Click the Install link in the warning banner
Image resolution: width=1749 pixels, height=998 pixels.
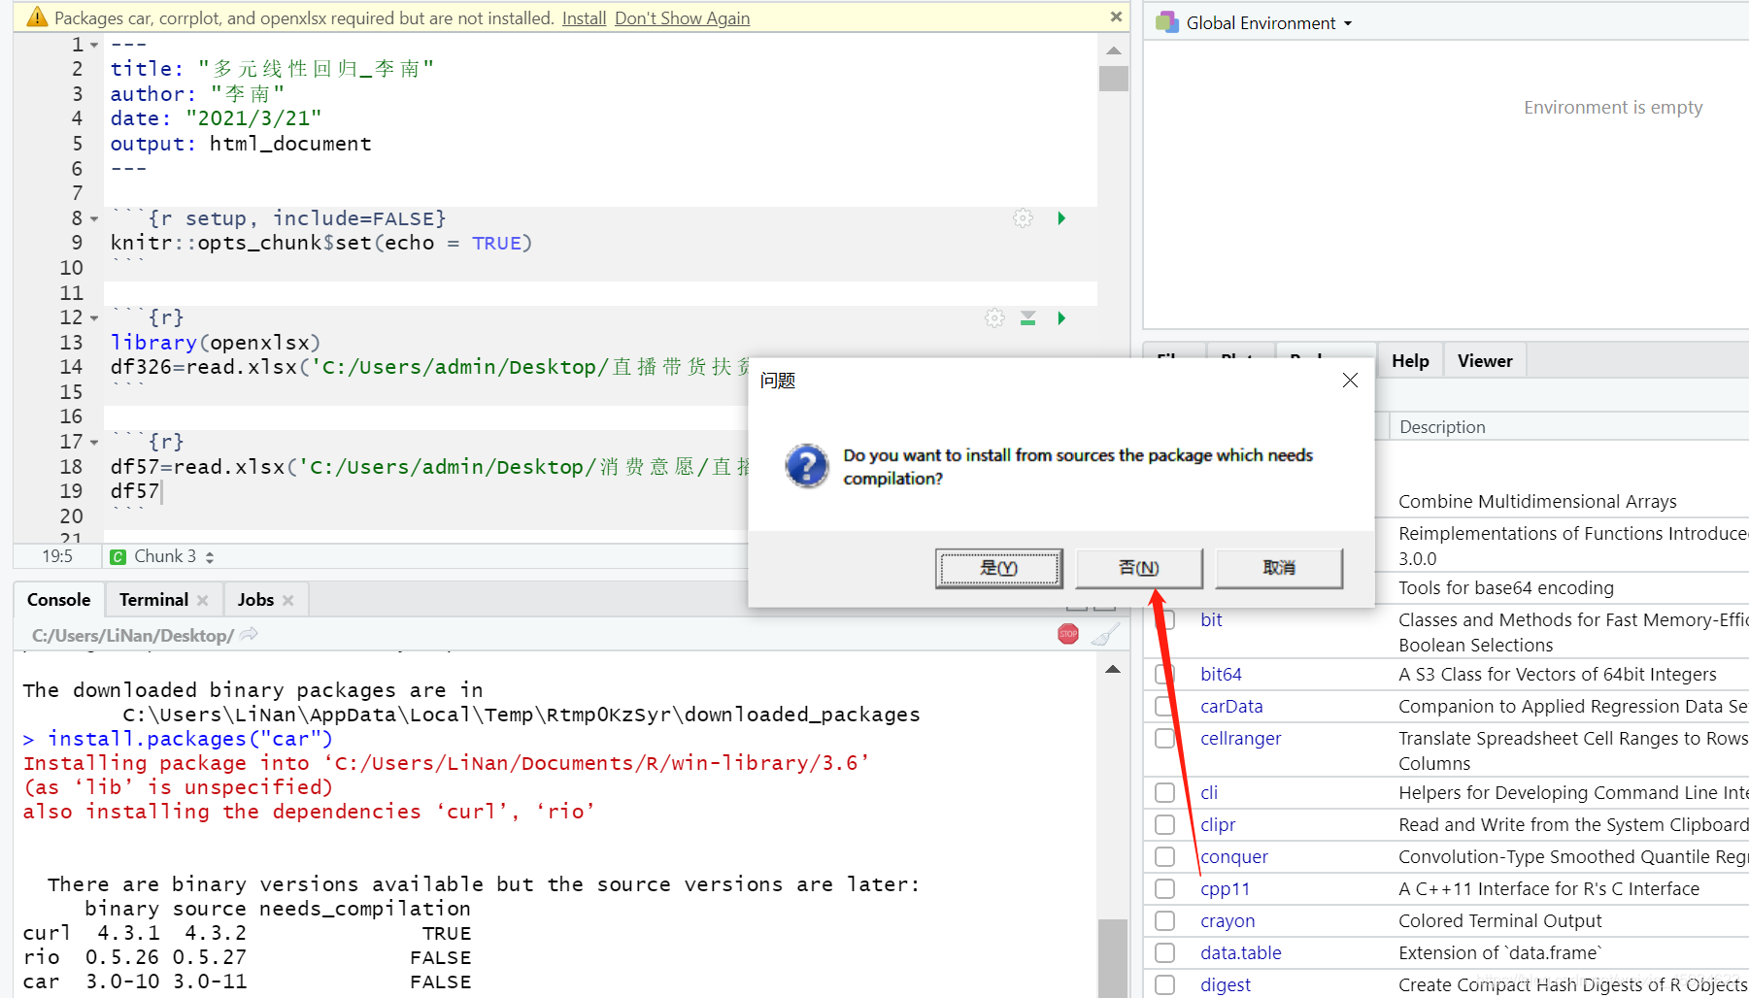[x=584, y=17]
